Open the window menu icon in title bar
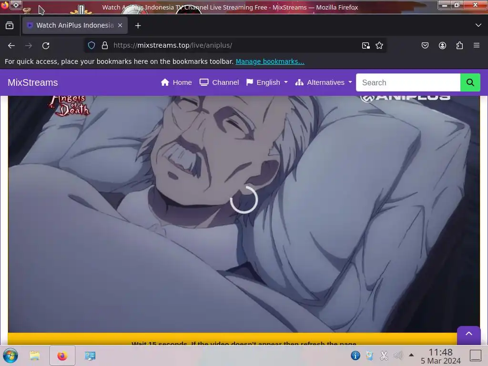 [5, 5]
